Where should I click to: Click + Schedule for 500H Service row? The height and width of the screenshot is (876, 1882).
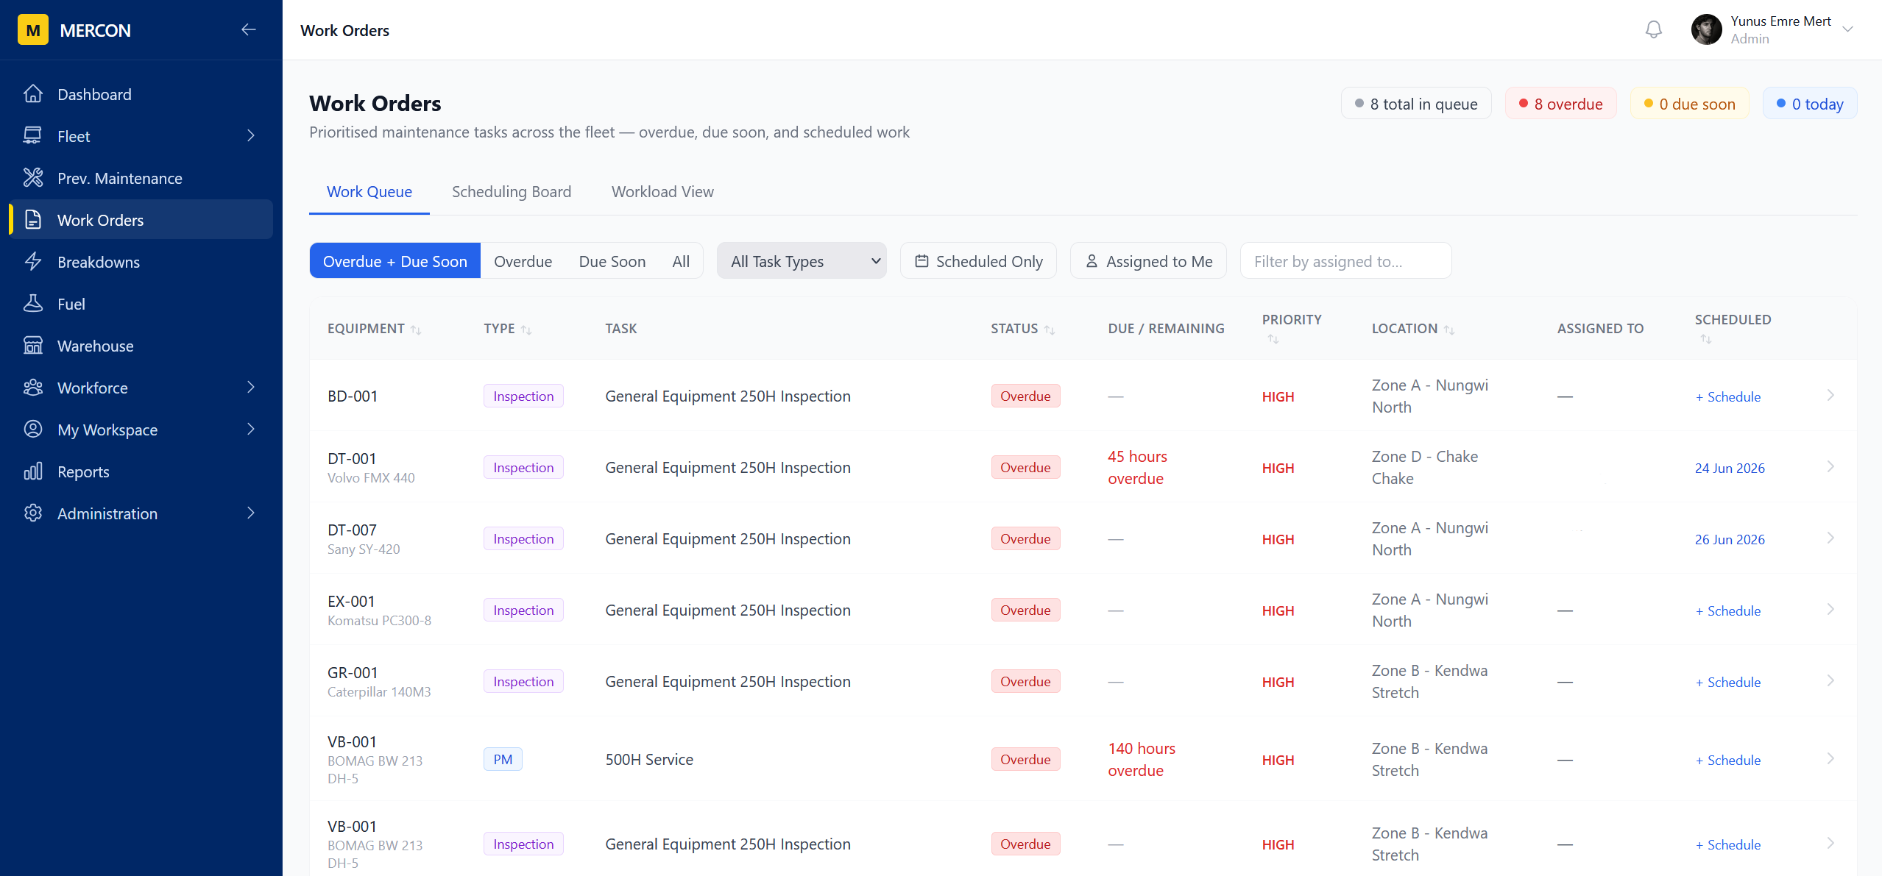(x=1727, y=761)
